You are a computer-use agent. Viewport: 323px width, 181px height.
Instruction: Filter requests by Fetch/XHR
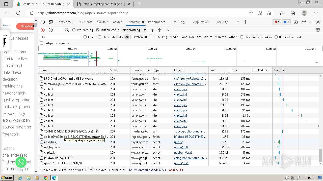tap(140, 37)
